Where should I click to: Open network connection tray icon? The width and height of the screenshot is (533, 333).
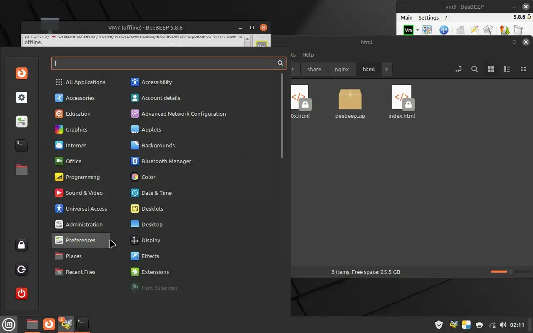[492, 325]
